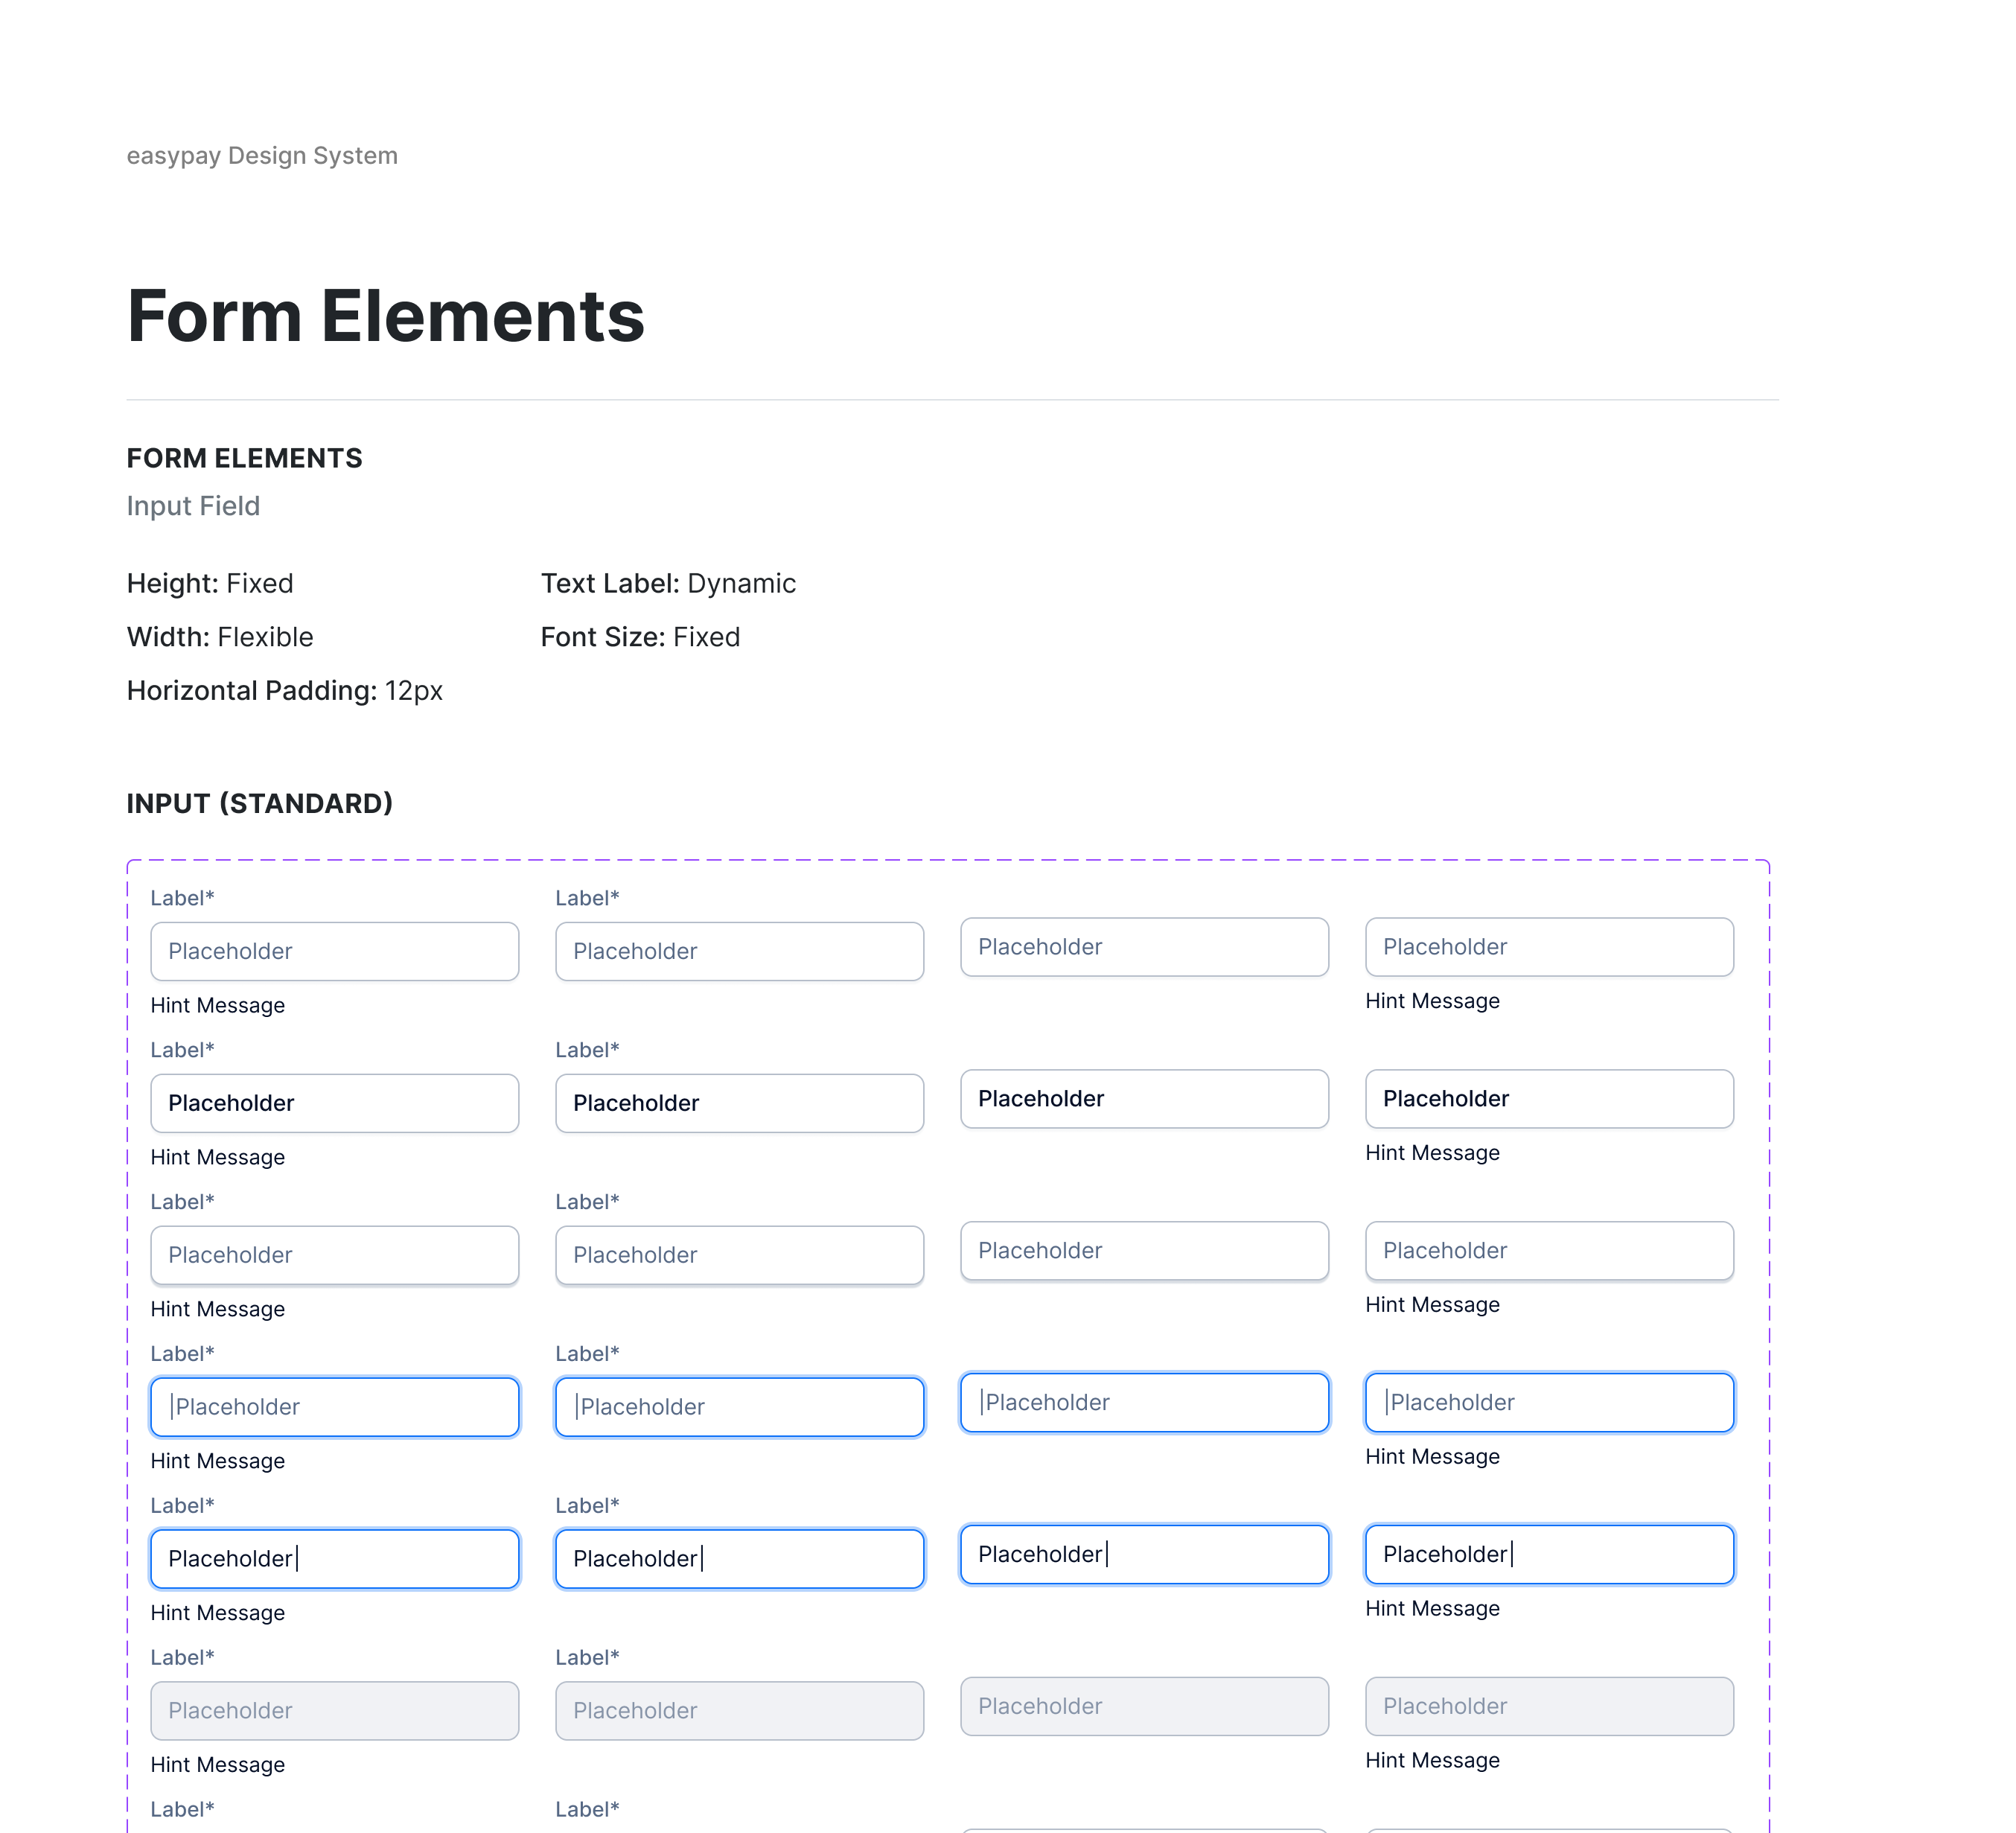Click blue-outlined typed-text input having only a hint
Screen dimensions: 2016x1833
point(1549,1555)
